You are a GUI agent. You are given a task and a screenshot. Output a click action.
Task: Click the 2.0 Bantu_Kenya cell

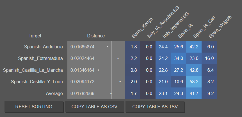133,82
